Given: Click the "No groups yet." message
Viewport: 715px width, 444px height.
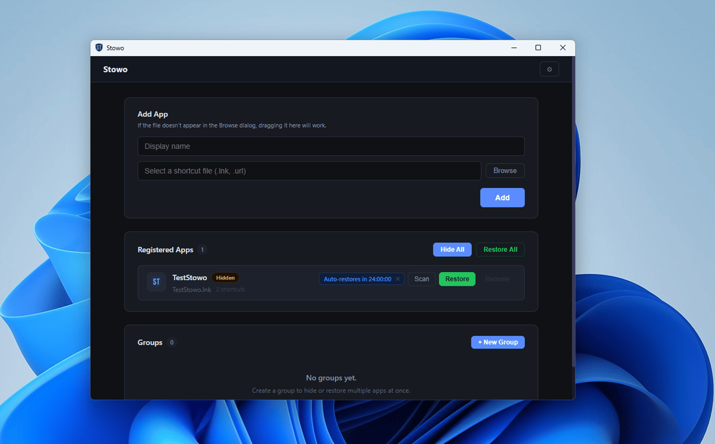Looking at the screenshot, I should pos(331,378).
